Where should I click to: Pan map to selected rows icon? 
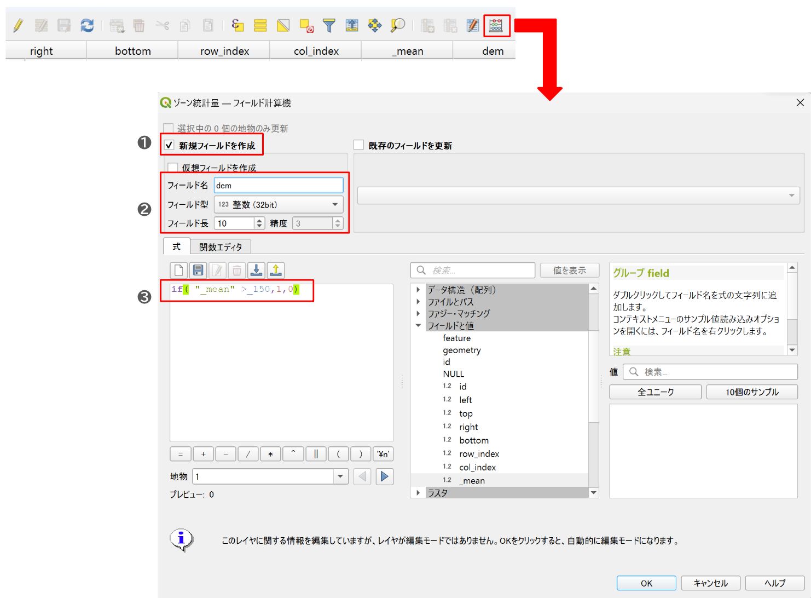(375, 25)
